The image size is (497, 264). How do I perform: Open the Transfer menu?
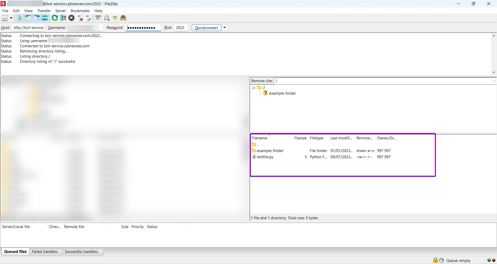coord(44,11)
